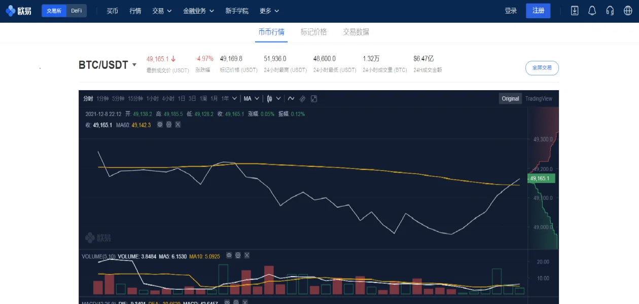
Task: Click the 全屏交易 button
Action: (542, 67)
